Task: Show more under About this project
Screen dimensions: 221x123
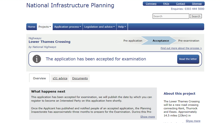Action: point(193,121)
